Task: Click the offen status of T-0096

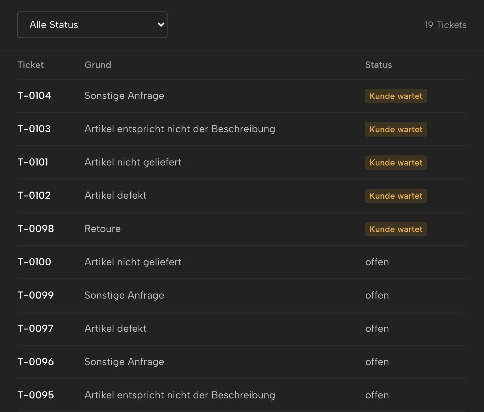Action: click(377, 362)
